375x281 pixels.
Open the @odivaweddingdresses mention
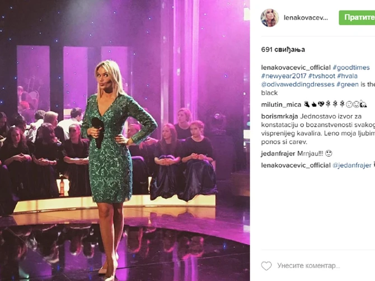(298, 85)
